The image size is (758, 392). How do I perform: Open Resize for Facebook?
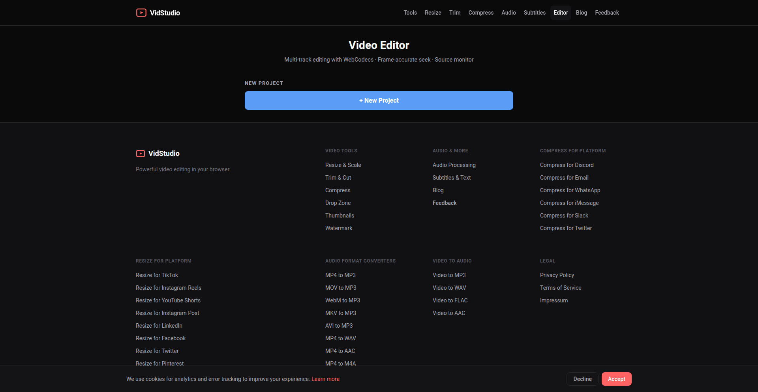tap(161, 338)
